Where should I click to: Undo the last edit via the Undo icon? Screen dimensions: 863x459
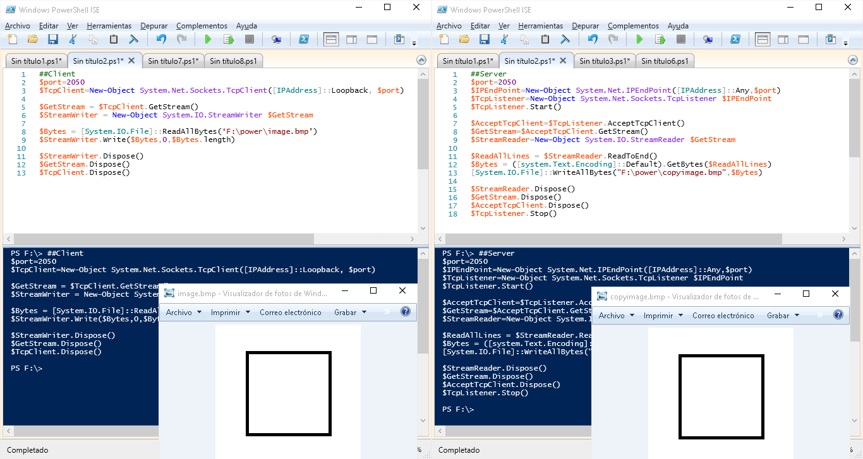[161, 39]
